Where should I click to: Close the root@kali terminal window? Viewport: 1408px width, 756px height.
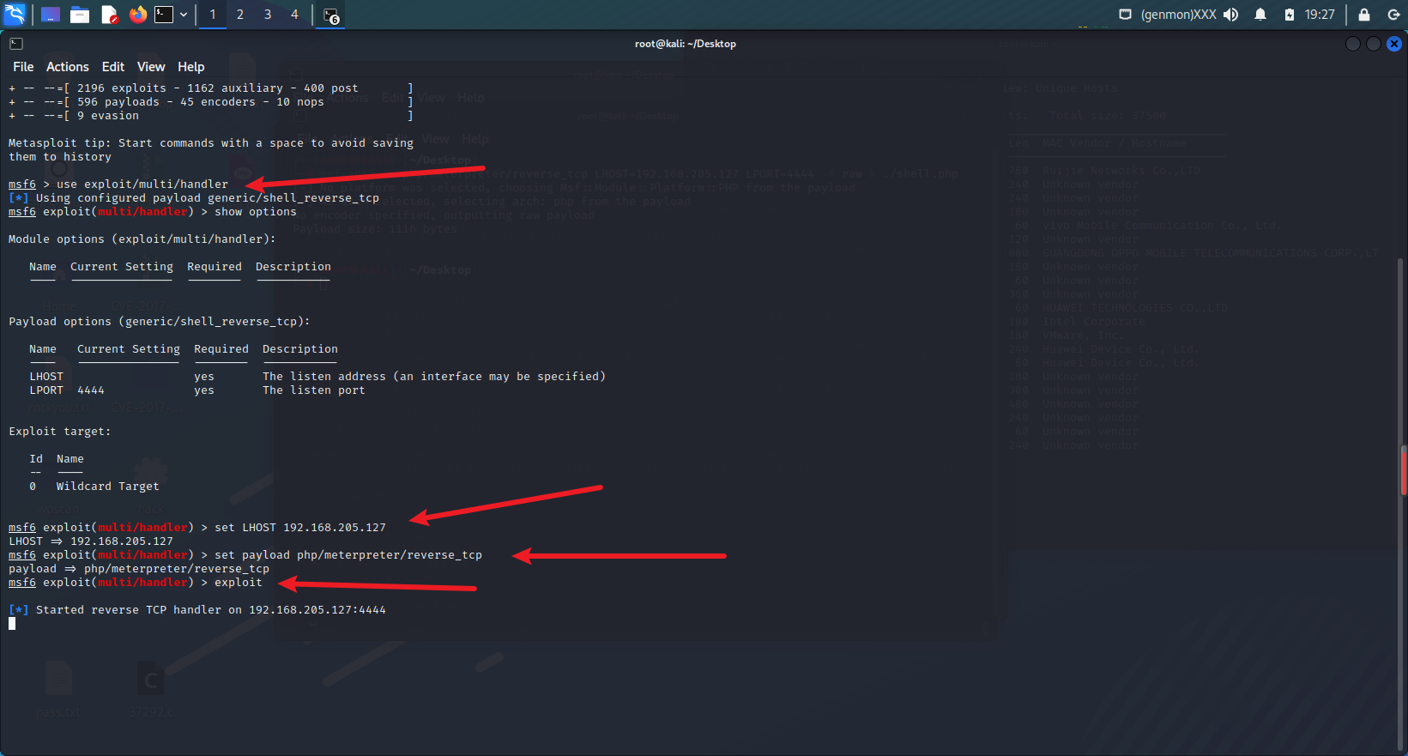(x=1394, y=44)
